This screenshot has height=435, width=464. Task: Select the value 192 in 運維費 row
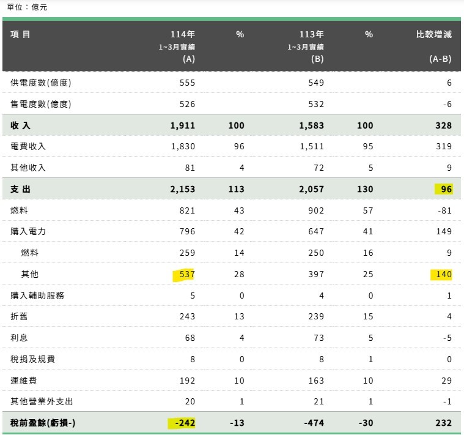click(187, 381)
